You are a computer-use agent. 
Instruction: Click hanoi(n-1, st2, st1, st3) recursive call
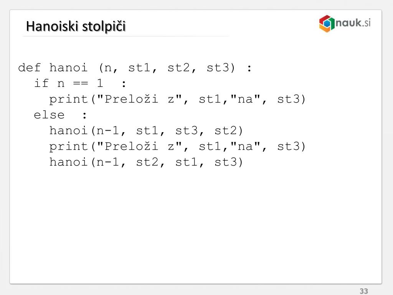[x=146, y=162]
